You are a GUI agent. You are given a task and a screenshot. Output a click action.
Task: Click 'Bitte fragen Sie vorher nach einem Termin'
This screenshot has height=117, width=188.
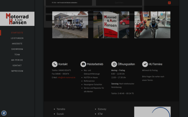pos(153,78)
